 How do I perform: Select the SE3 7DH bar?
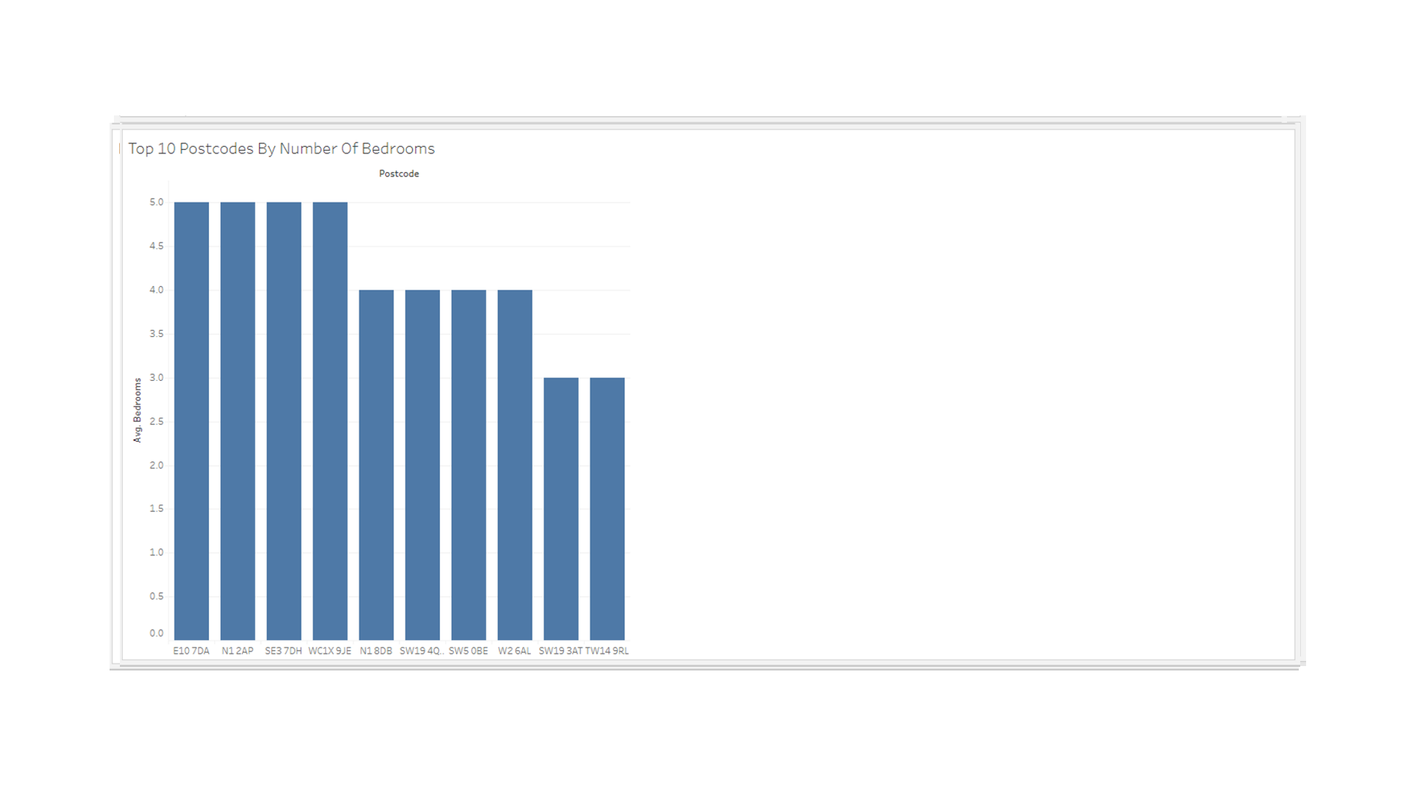coord(284,421)
